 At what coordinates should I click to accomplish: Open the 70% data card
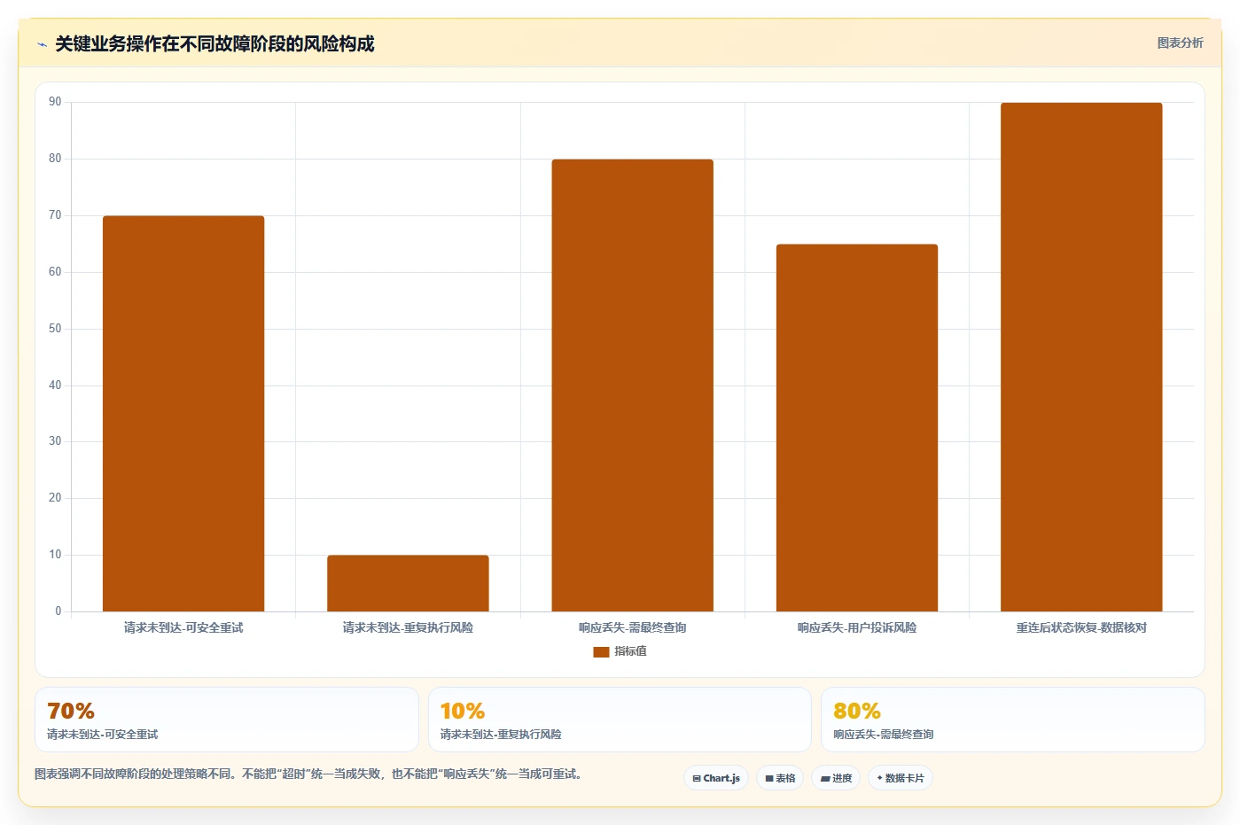227,720
